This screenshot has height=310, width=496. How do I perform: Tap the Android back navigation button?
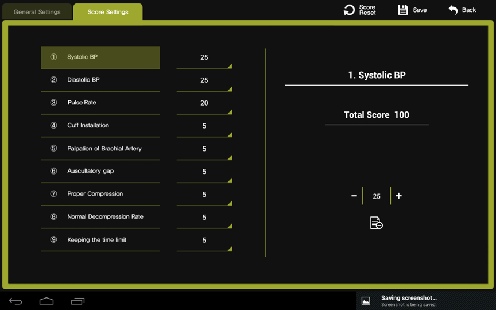(15, 301)
